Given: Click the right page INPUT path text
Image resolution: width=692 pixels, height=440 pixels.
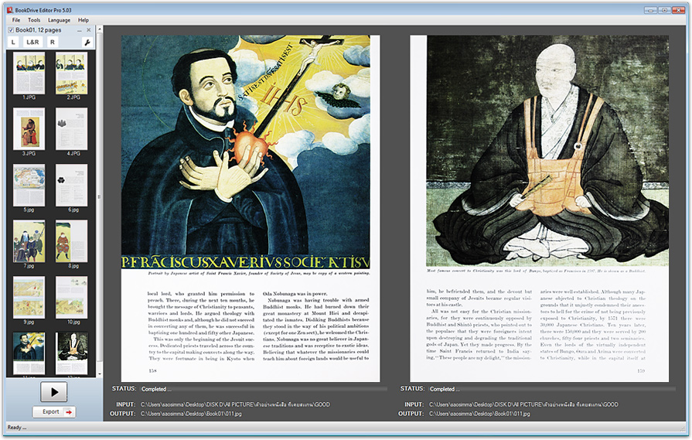Looking at the screenshot, I should [523, 404].
